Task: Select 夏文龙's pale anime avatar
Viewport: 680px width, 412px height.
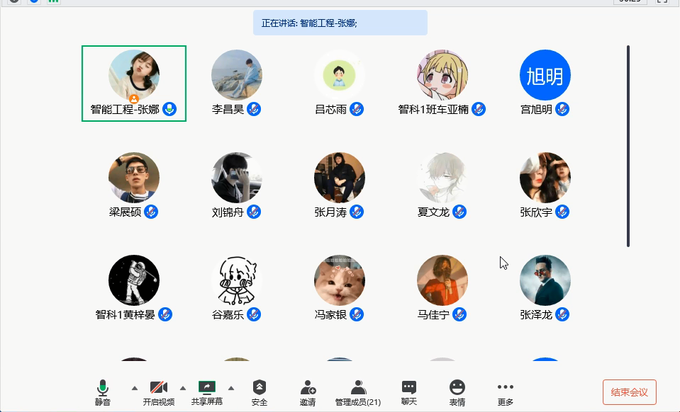Action: (x=442, y=178)
